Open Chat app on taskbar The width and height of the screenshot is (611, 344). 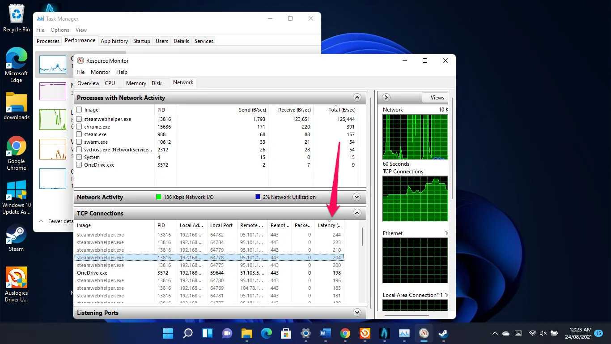227,333
